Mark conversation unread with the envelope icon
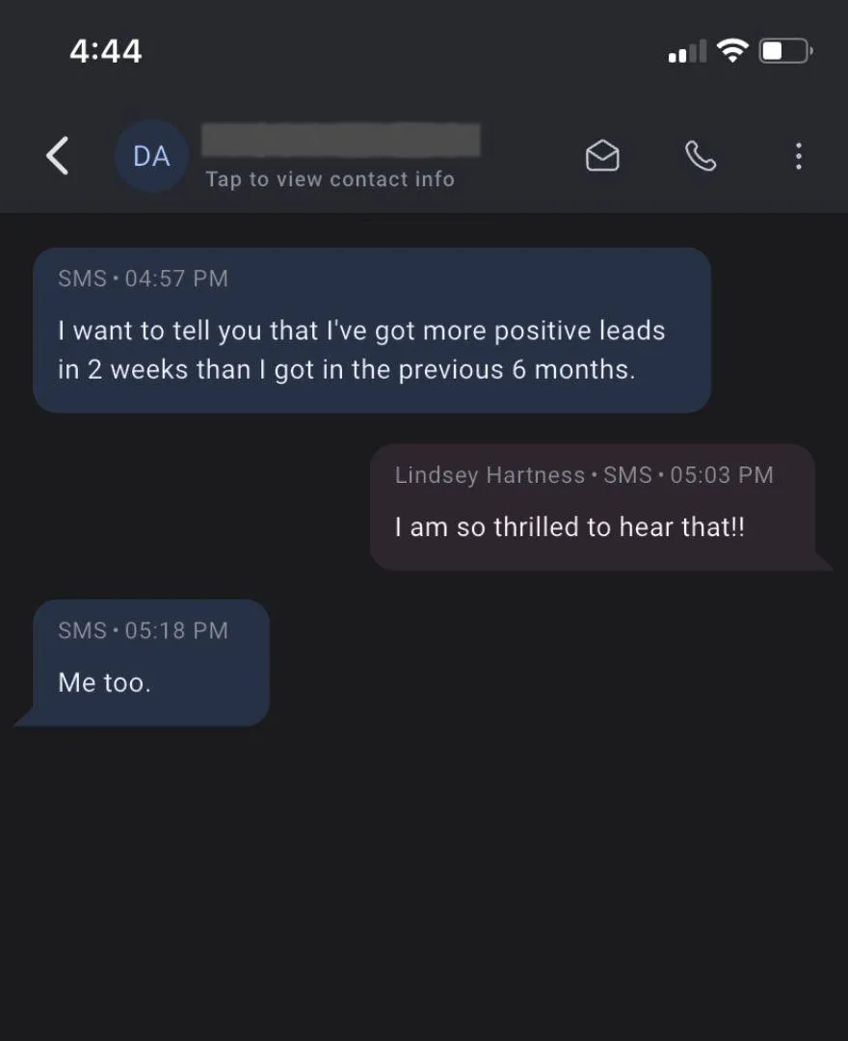This screenshot has width=848, height=1041. pyautogui.click(x=602, y=156)
